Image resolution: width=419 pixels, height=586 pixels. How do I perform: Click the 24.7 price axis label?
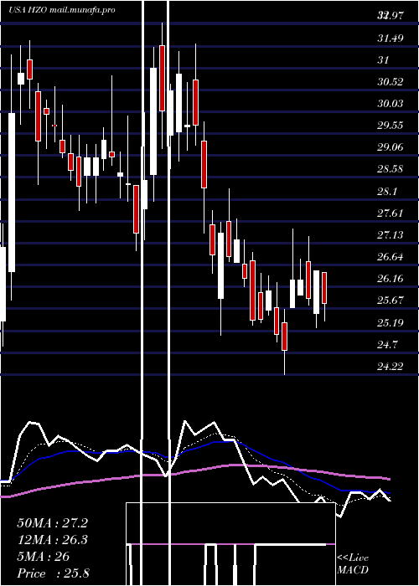387,345
